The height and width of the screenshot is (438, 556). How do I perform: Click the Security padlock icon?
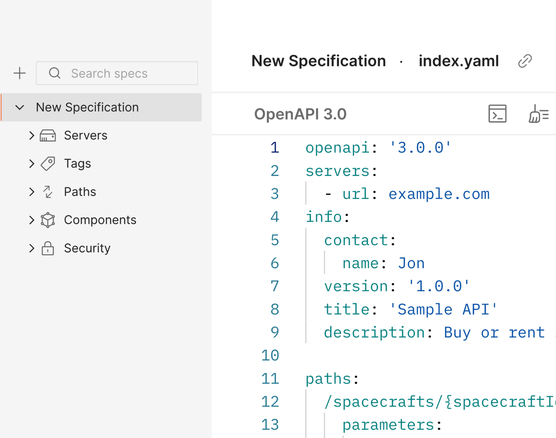48,248
